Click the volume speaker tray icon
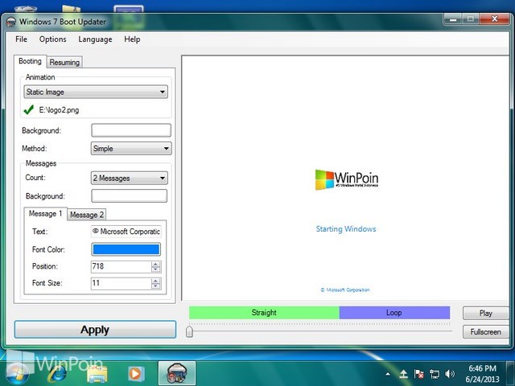Screen dimensions: 515x386 click(x=450, y=373)
